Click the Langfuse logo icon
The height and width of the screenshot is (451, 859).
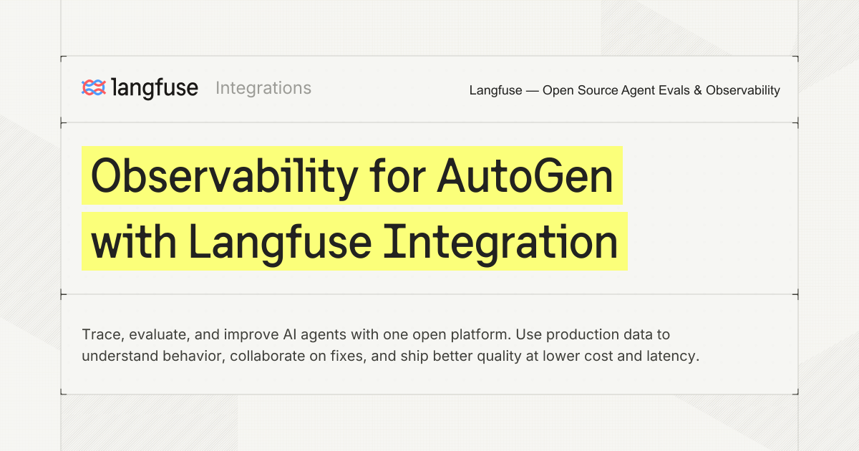[93, 88]
